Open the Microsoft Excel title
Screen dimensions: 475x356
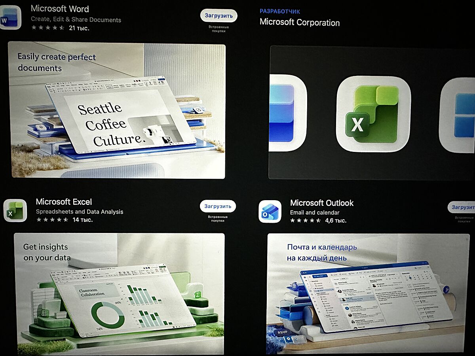tap(64, 202)
